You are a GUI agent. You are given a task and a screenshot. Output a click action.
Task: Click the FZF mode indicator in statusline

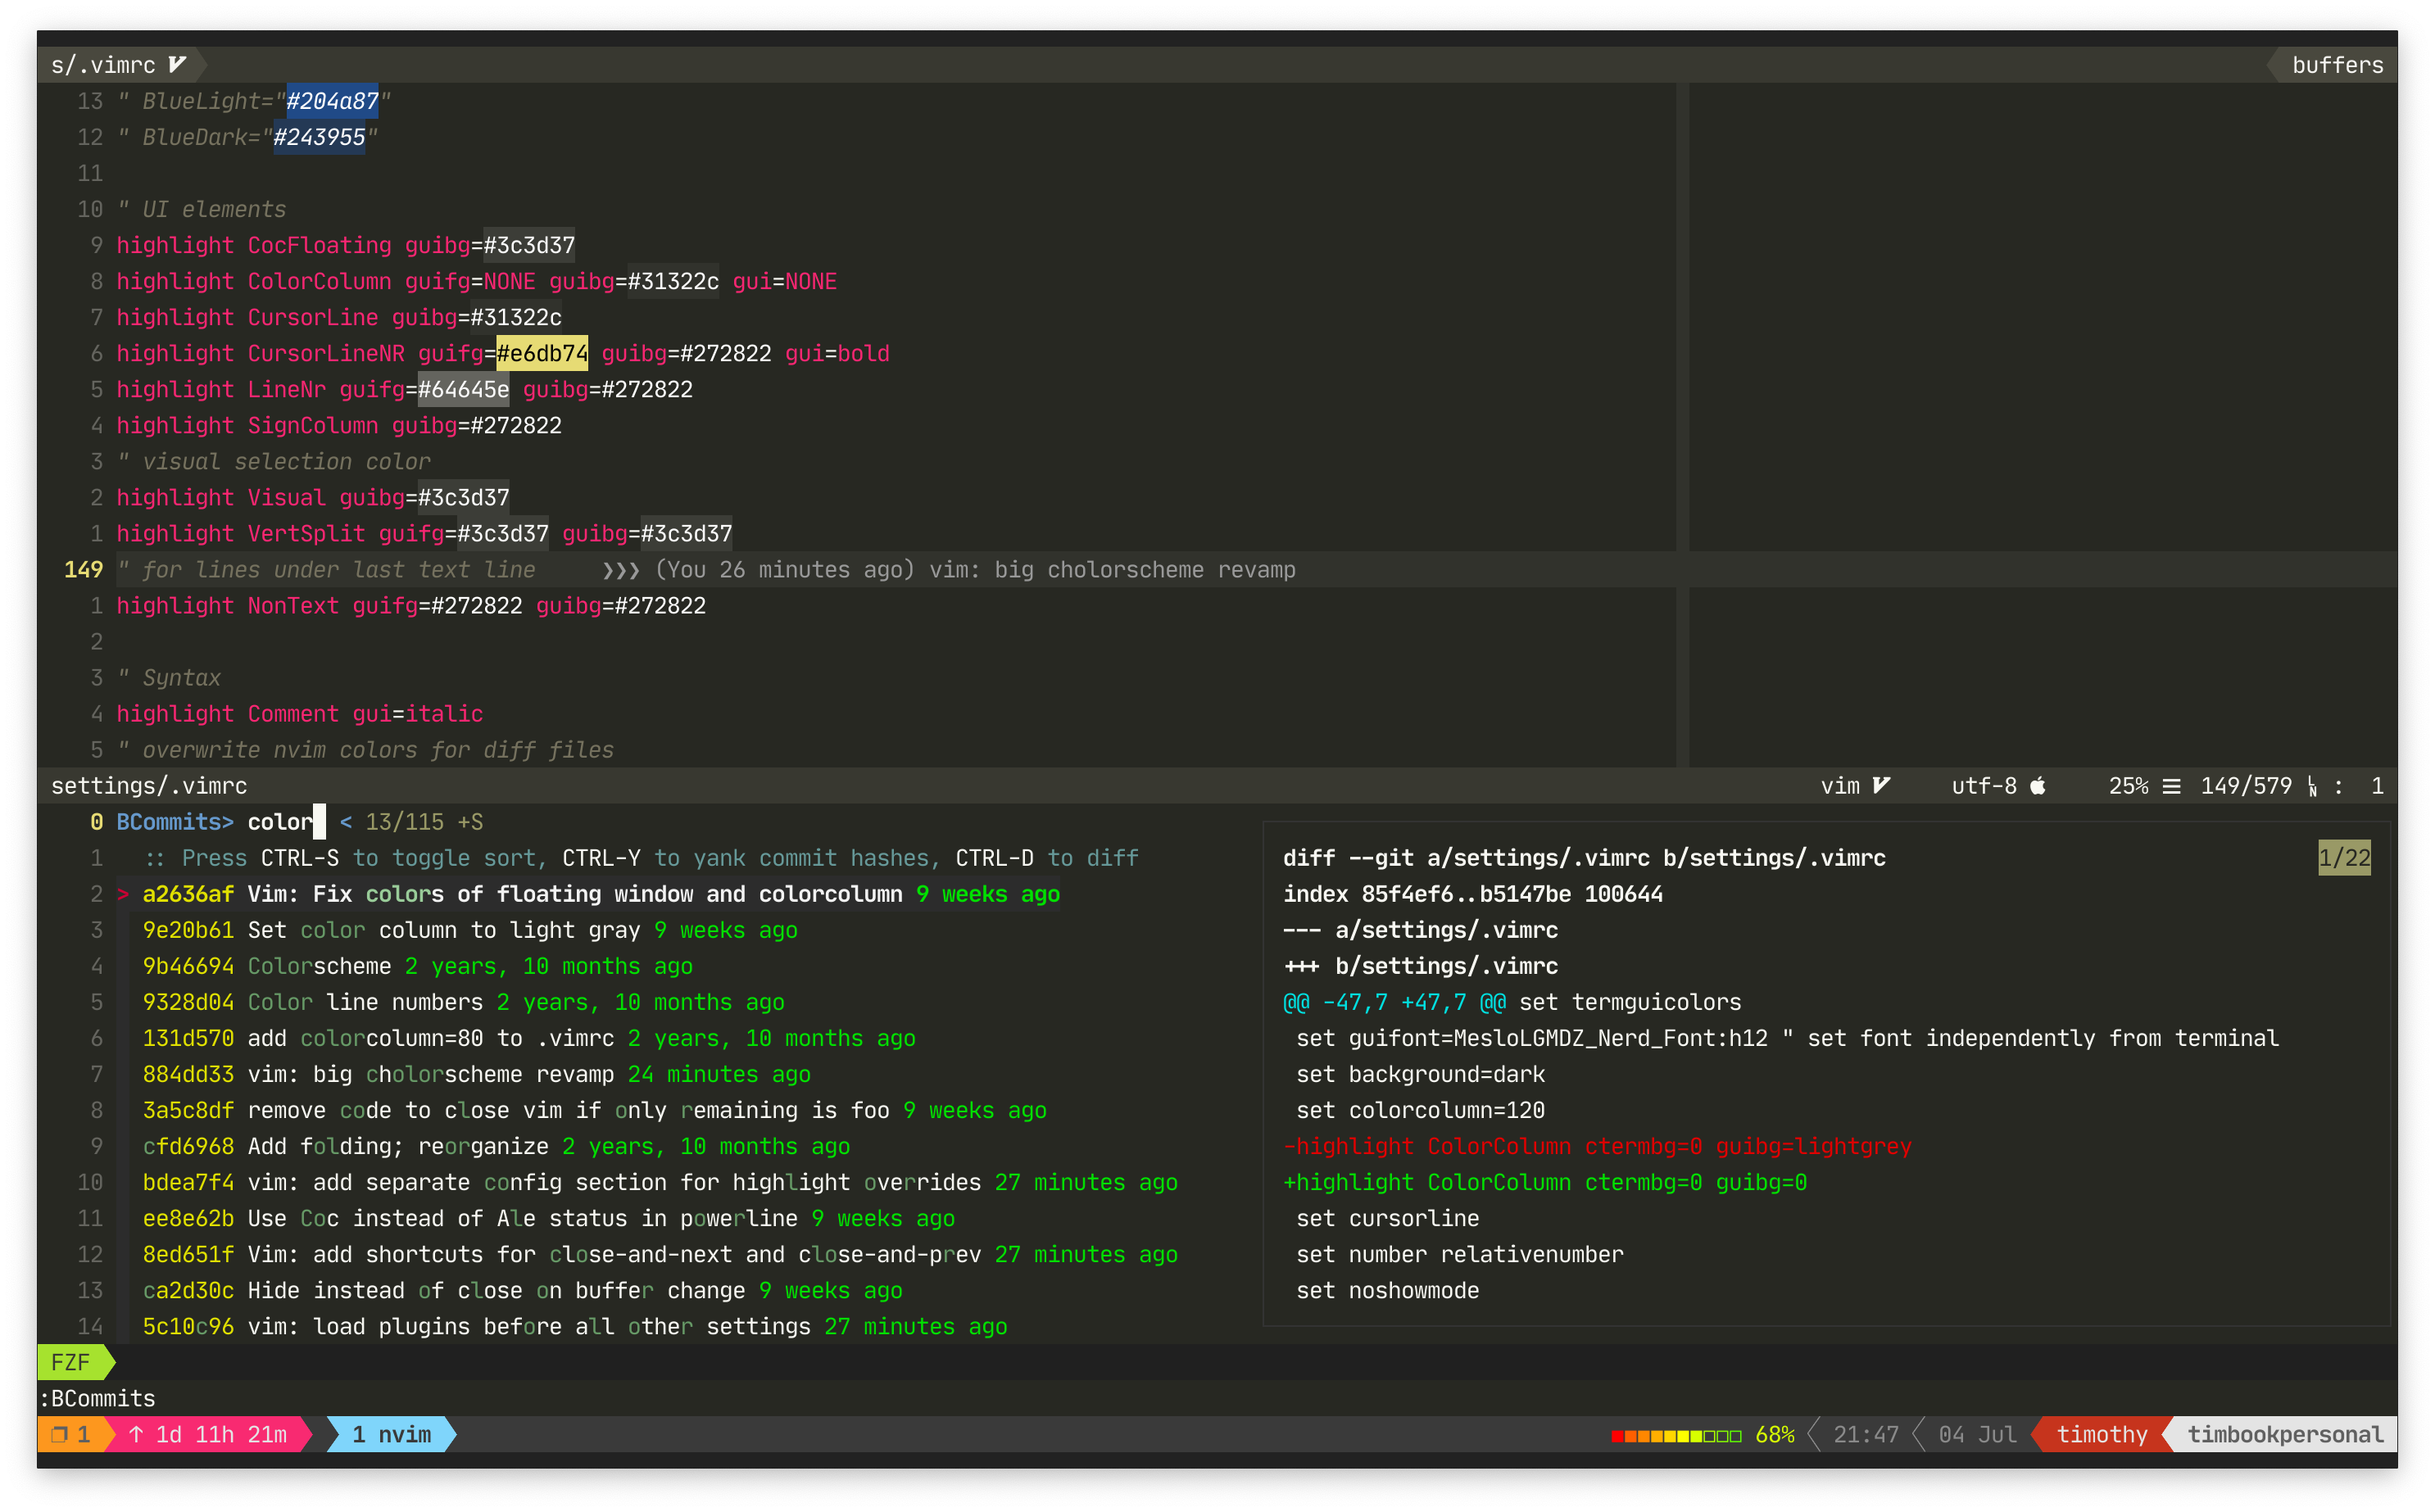pyautogui.click(x=70, y=1362)
